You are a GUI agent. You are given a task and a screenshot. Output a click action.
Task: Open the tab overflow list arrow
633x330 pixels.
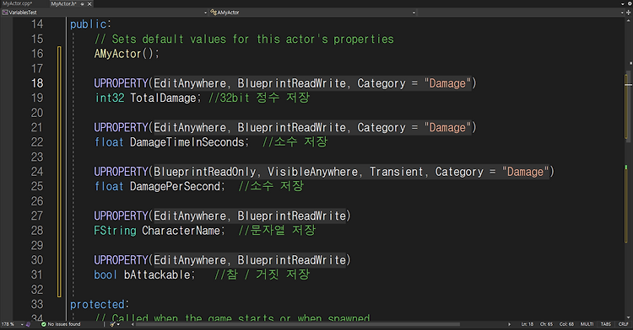[x=623, y=3]
